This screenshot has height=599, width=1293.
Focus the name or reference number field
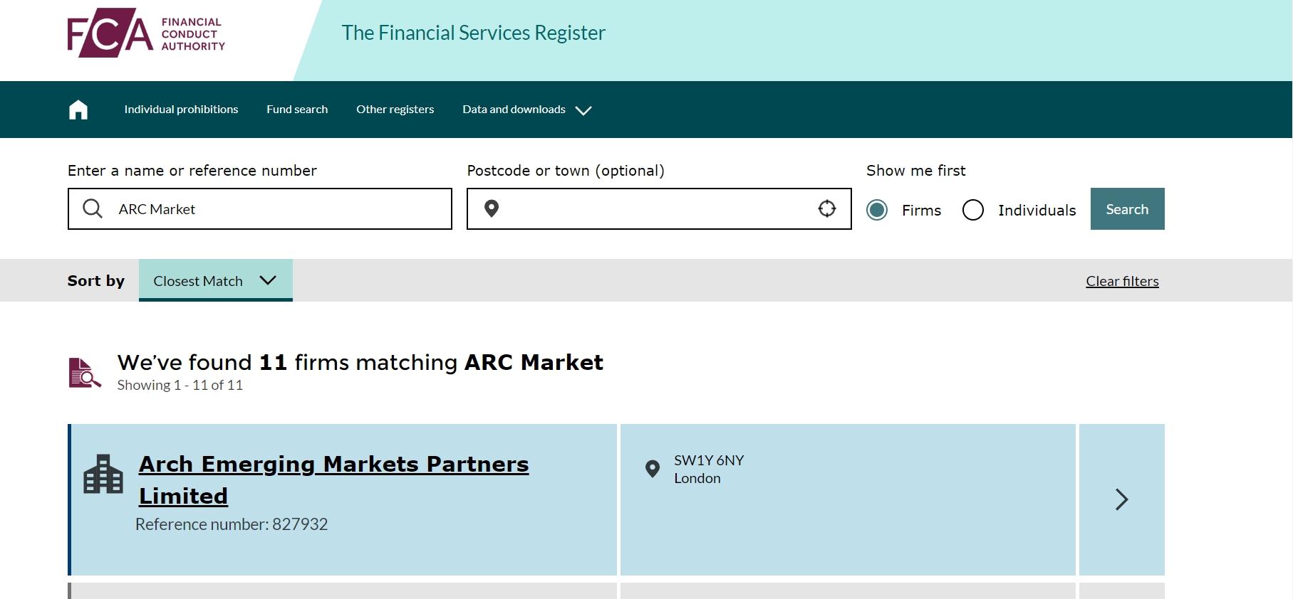pos(260,208)
